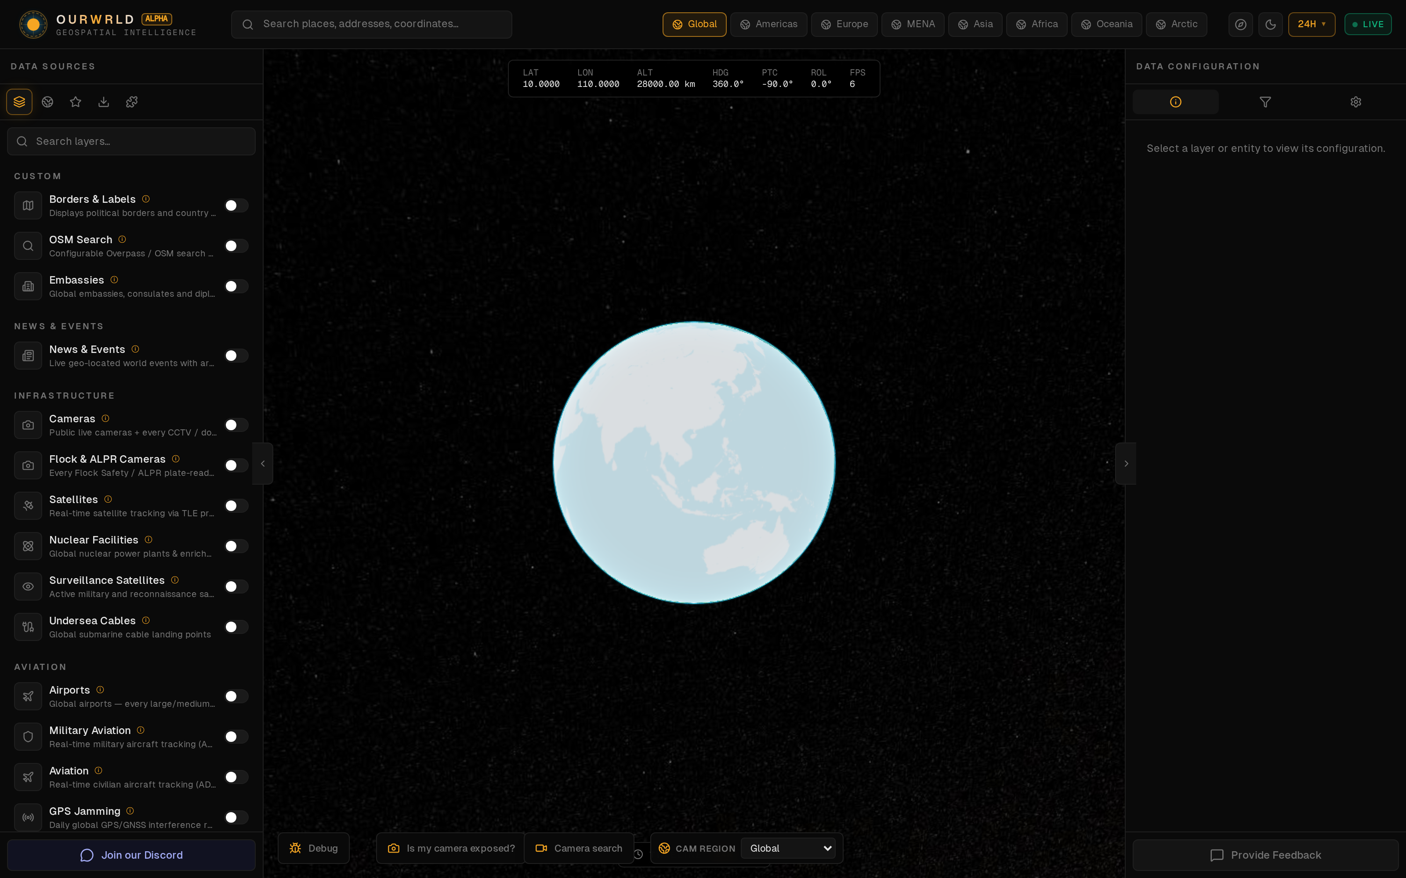Open the Layers tab in Data Sources
This screenshot has width=1406, height=878.
[19, 101]
